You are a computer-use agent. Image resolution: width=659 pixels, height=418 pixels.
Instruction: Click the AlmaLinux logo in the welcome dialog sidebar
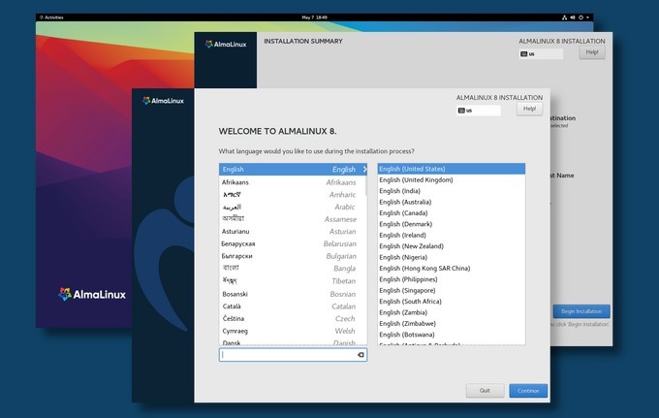(163, 101)
